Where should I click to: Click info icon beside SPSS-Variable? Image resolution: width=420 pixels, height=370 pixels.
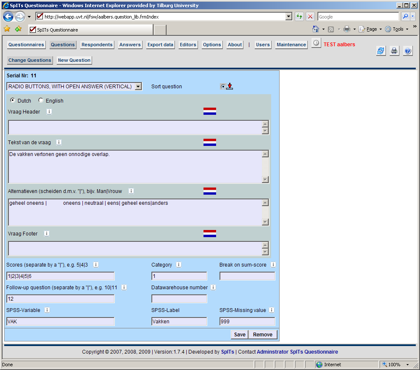(47, 310)
